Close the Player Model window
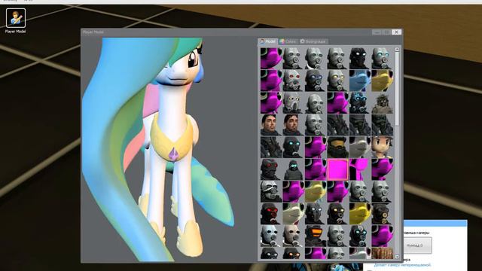482x271 pixels. (397, 32)
